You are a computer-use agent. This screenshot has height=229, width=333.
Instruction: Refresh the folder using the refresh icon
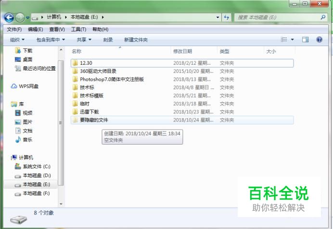tap(226, 17)
